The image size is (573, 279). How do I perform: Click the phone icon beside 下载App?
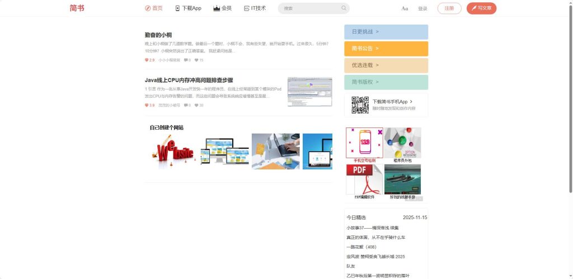(x=177, y=8)
